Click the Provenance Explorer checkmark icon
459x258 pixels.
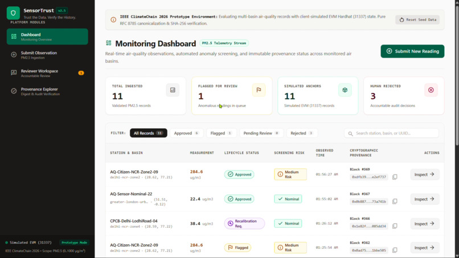tap(14, 91)
